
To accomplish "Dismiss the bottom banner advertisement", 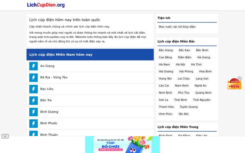I will point(5,136).
